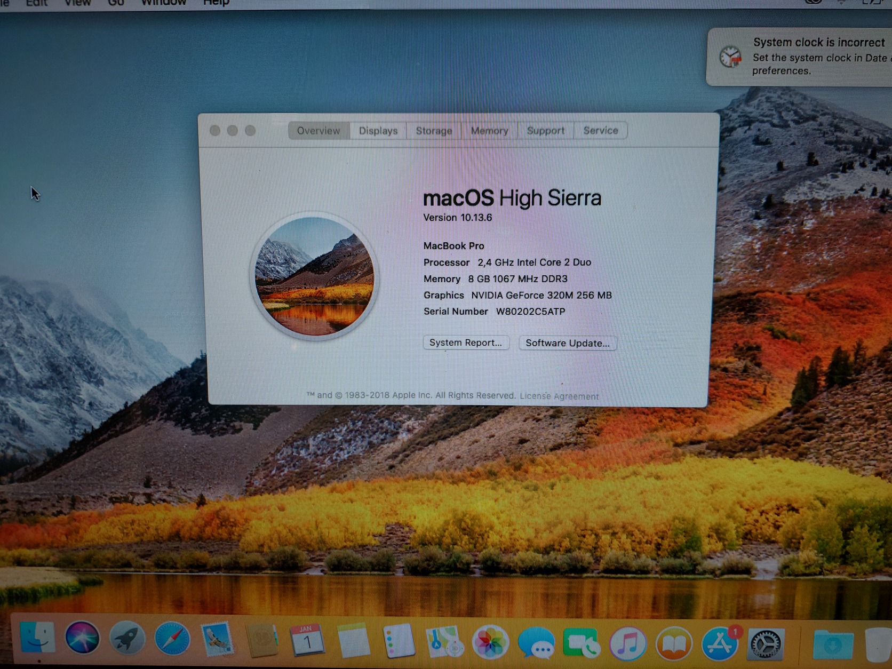
Task: Click the macOS High Sierra title
Action: (512, 198)
